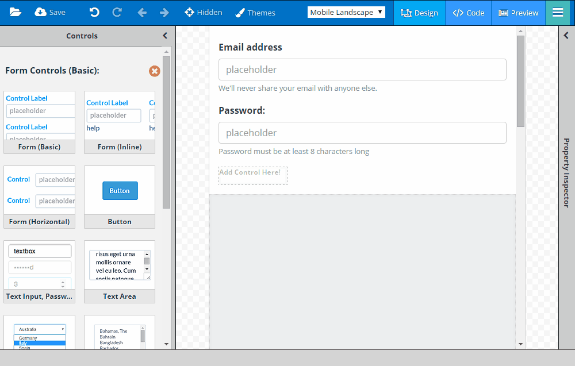
Task: Click the Add Control Here placeholder area
Action: 253,176
